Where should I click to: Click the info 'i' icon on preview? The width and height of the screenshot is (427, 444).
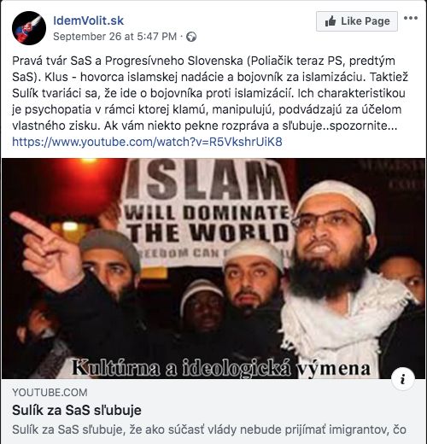(x=402, y=379)
